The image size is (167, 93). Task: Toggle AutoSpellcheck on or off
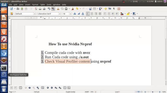pos(53,9)
